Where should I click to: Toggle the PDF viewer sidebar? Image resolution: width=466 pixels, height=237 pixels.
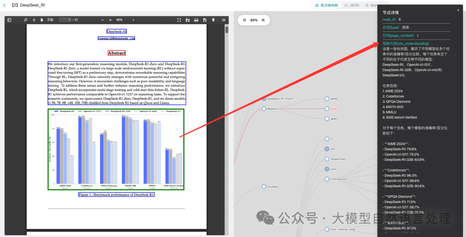(9, 20)
